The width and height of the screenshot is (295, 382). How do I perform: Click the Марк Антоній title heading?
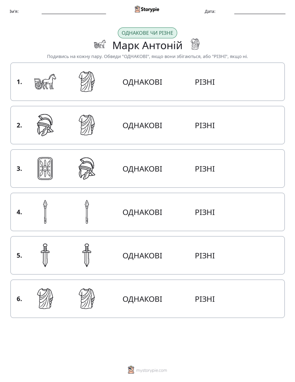point(147,45)
